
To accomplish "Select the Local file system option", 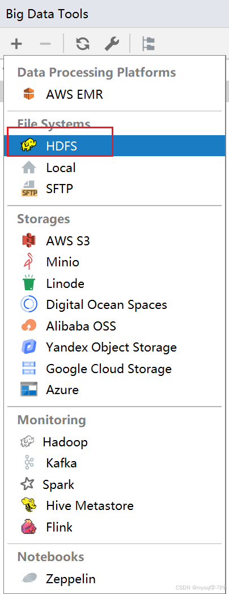I will 114,168.
